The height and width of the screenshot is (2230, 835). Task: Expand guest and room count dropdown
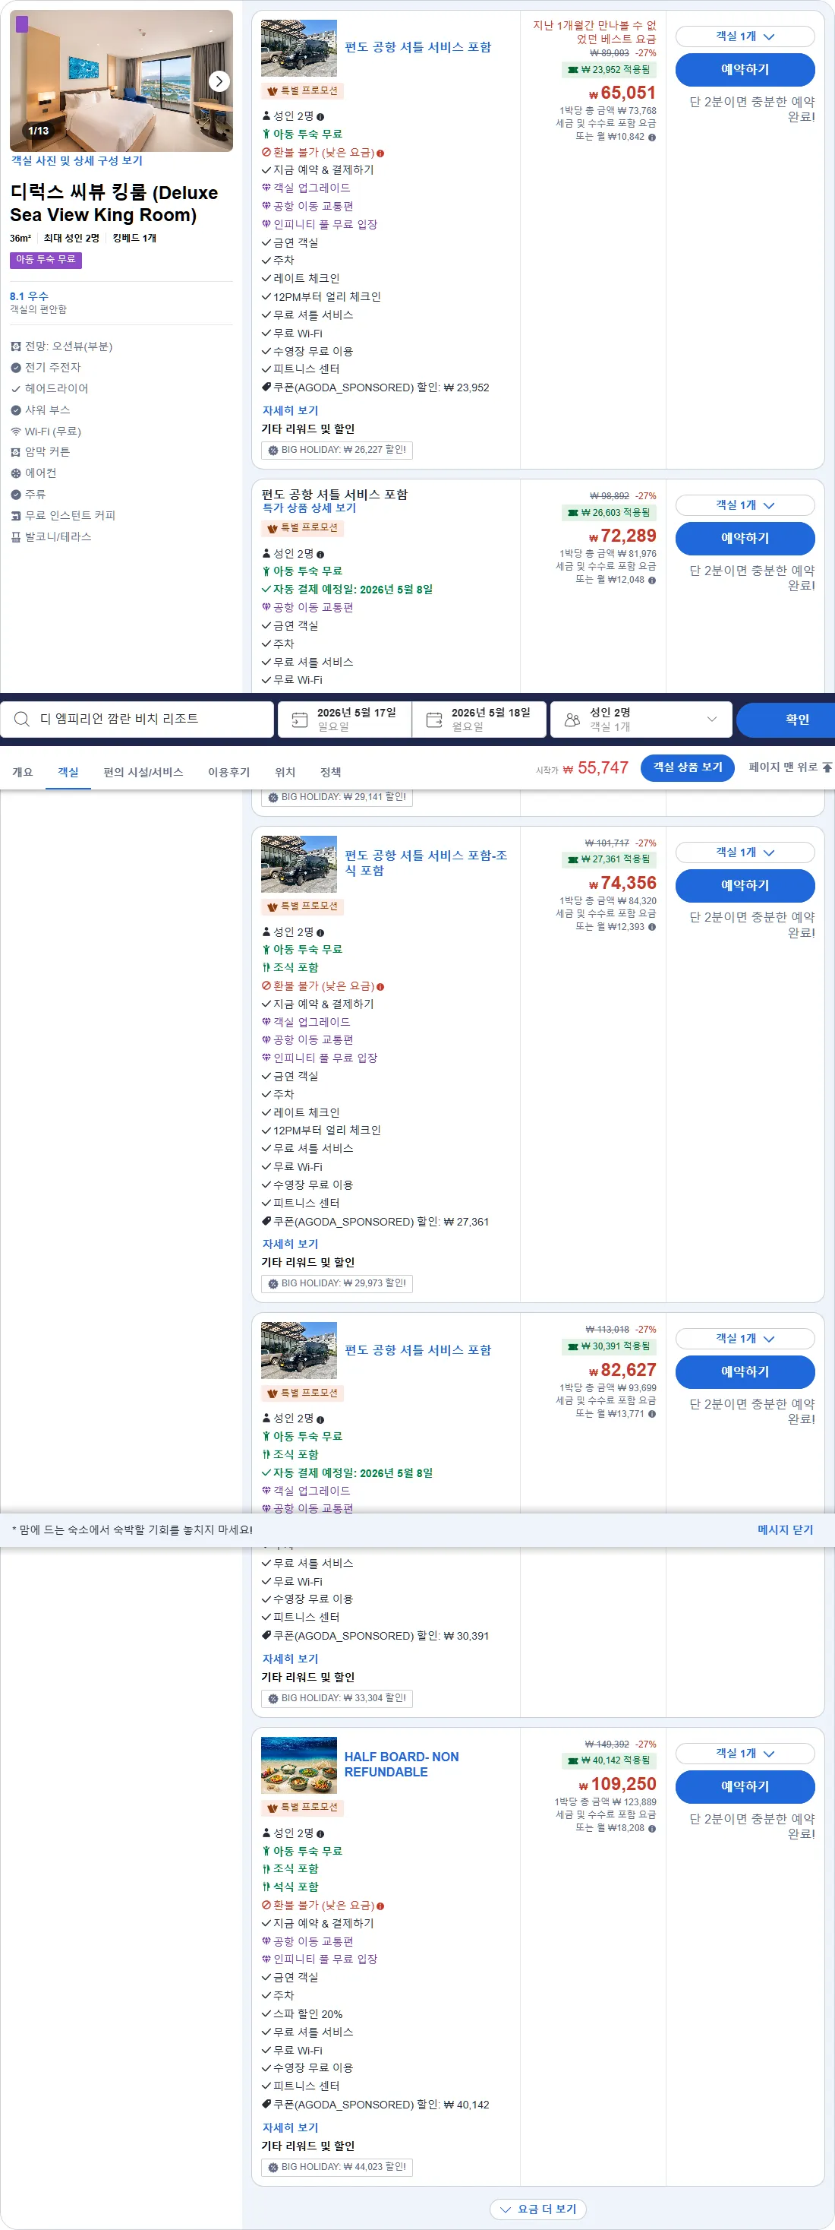711,720
